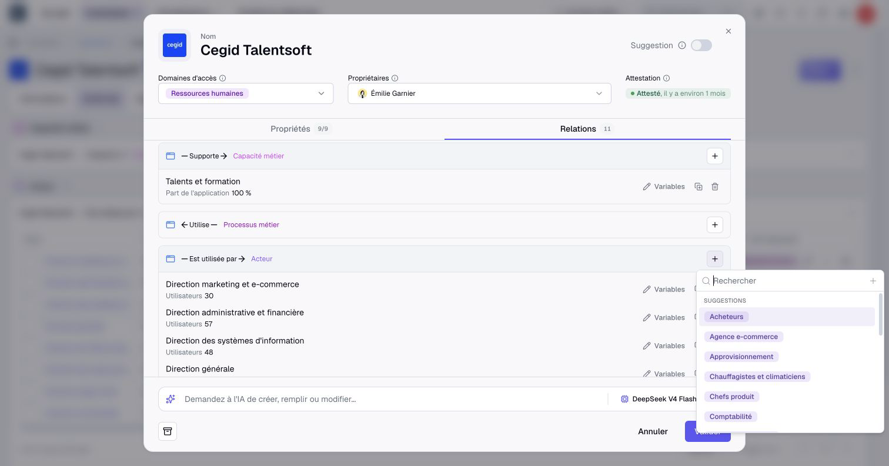
Task: Click the Ressources humaines tag
Action: (x=207, y=93)
